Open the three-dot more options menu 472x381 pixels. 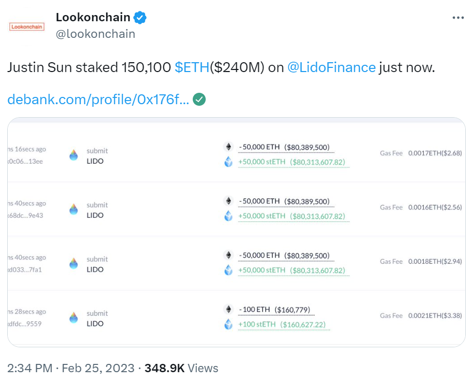tap(458, 18)
